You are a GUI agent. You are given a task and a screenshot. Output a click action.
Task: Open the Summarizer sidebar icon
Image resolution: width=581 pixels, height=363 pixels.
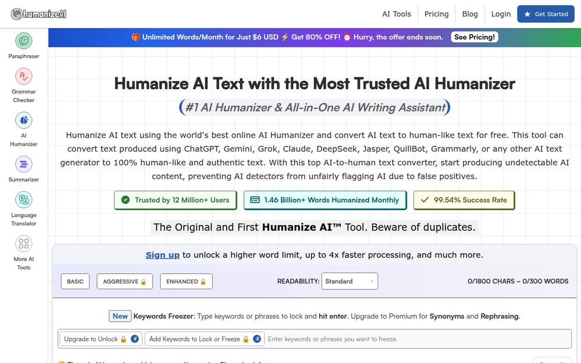pyautogui.click(x=24, y=164)
